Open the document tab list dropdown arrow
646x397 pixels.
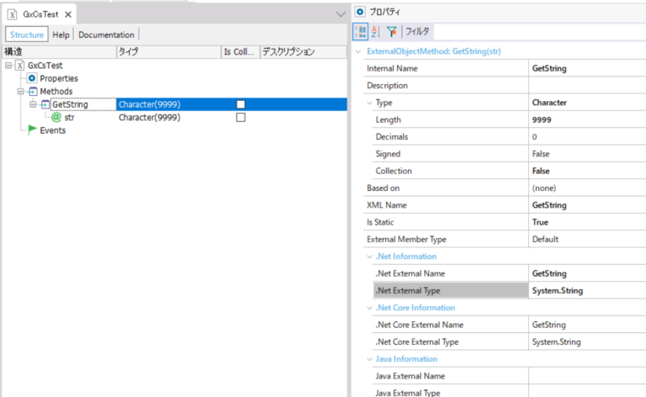tap(340, 14)
